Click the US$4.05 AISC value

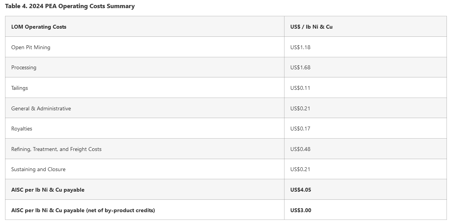(x=300, y=190)
